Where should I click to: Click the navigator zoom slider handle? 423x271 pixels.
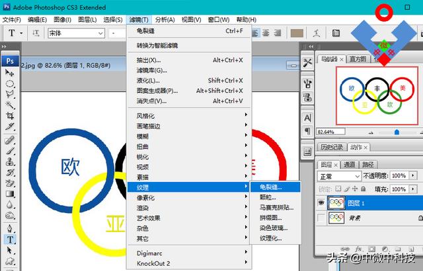[x=397, y=132]
